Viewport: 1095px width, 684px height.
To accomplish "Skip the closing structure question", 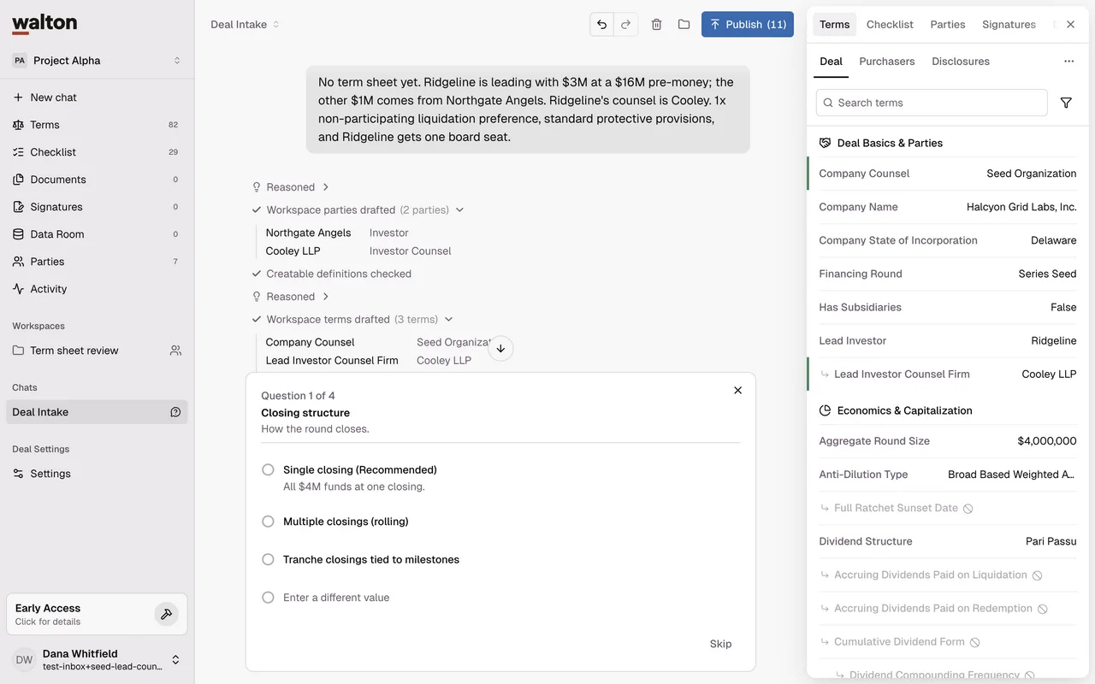I will coord(720,644).
